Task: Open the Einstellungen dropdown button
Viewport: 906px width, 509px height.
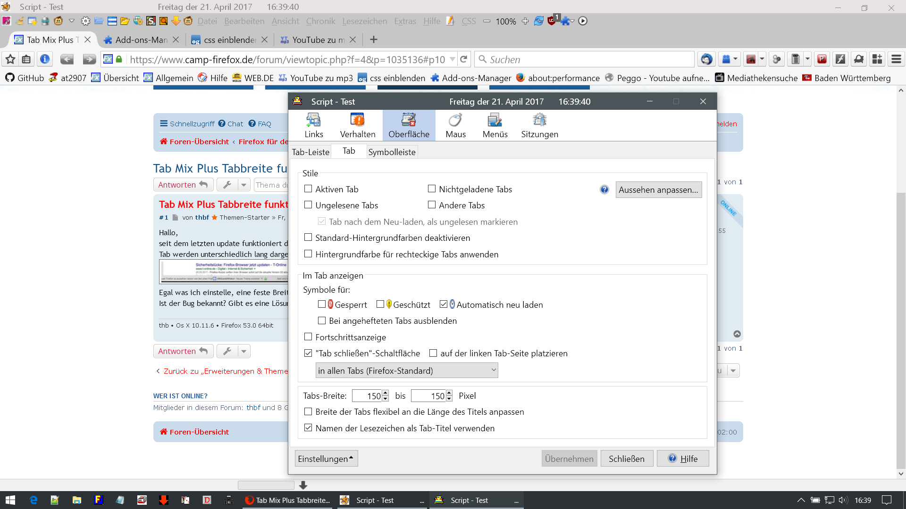Action: pos(326,459)
